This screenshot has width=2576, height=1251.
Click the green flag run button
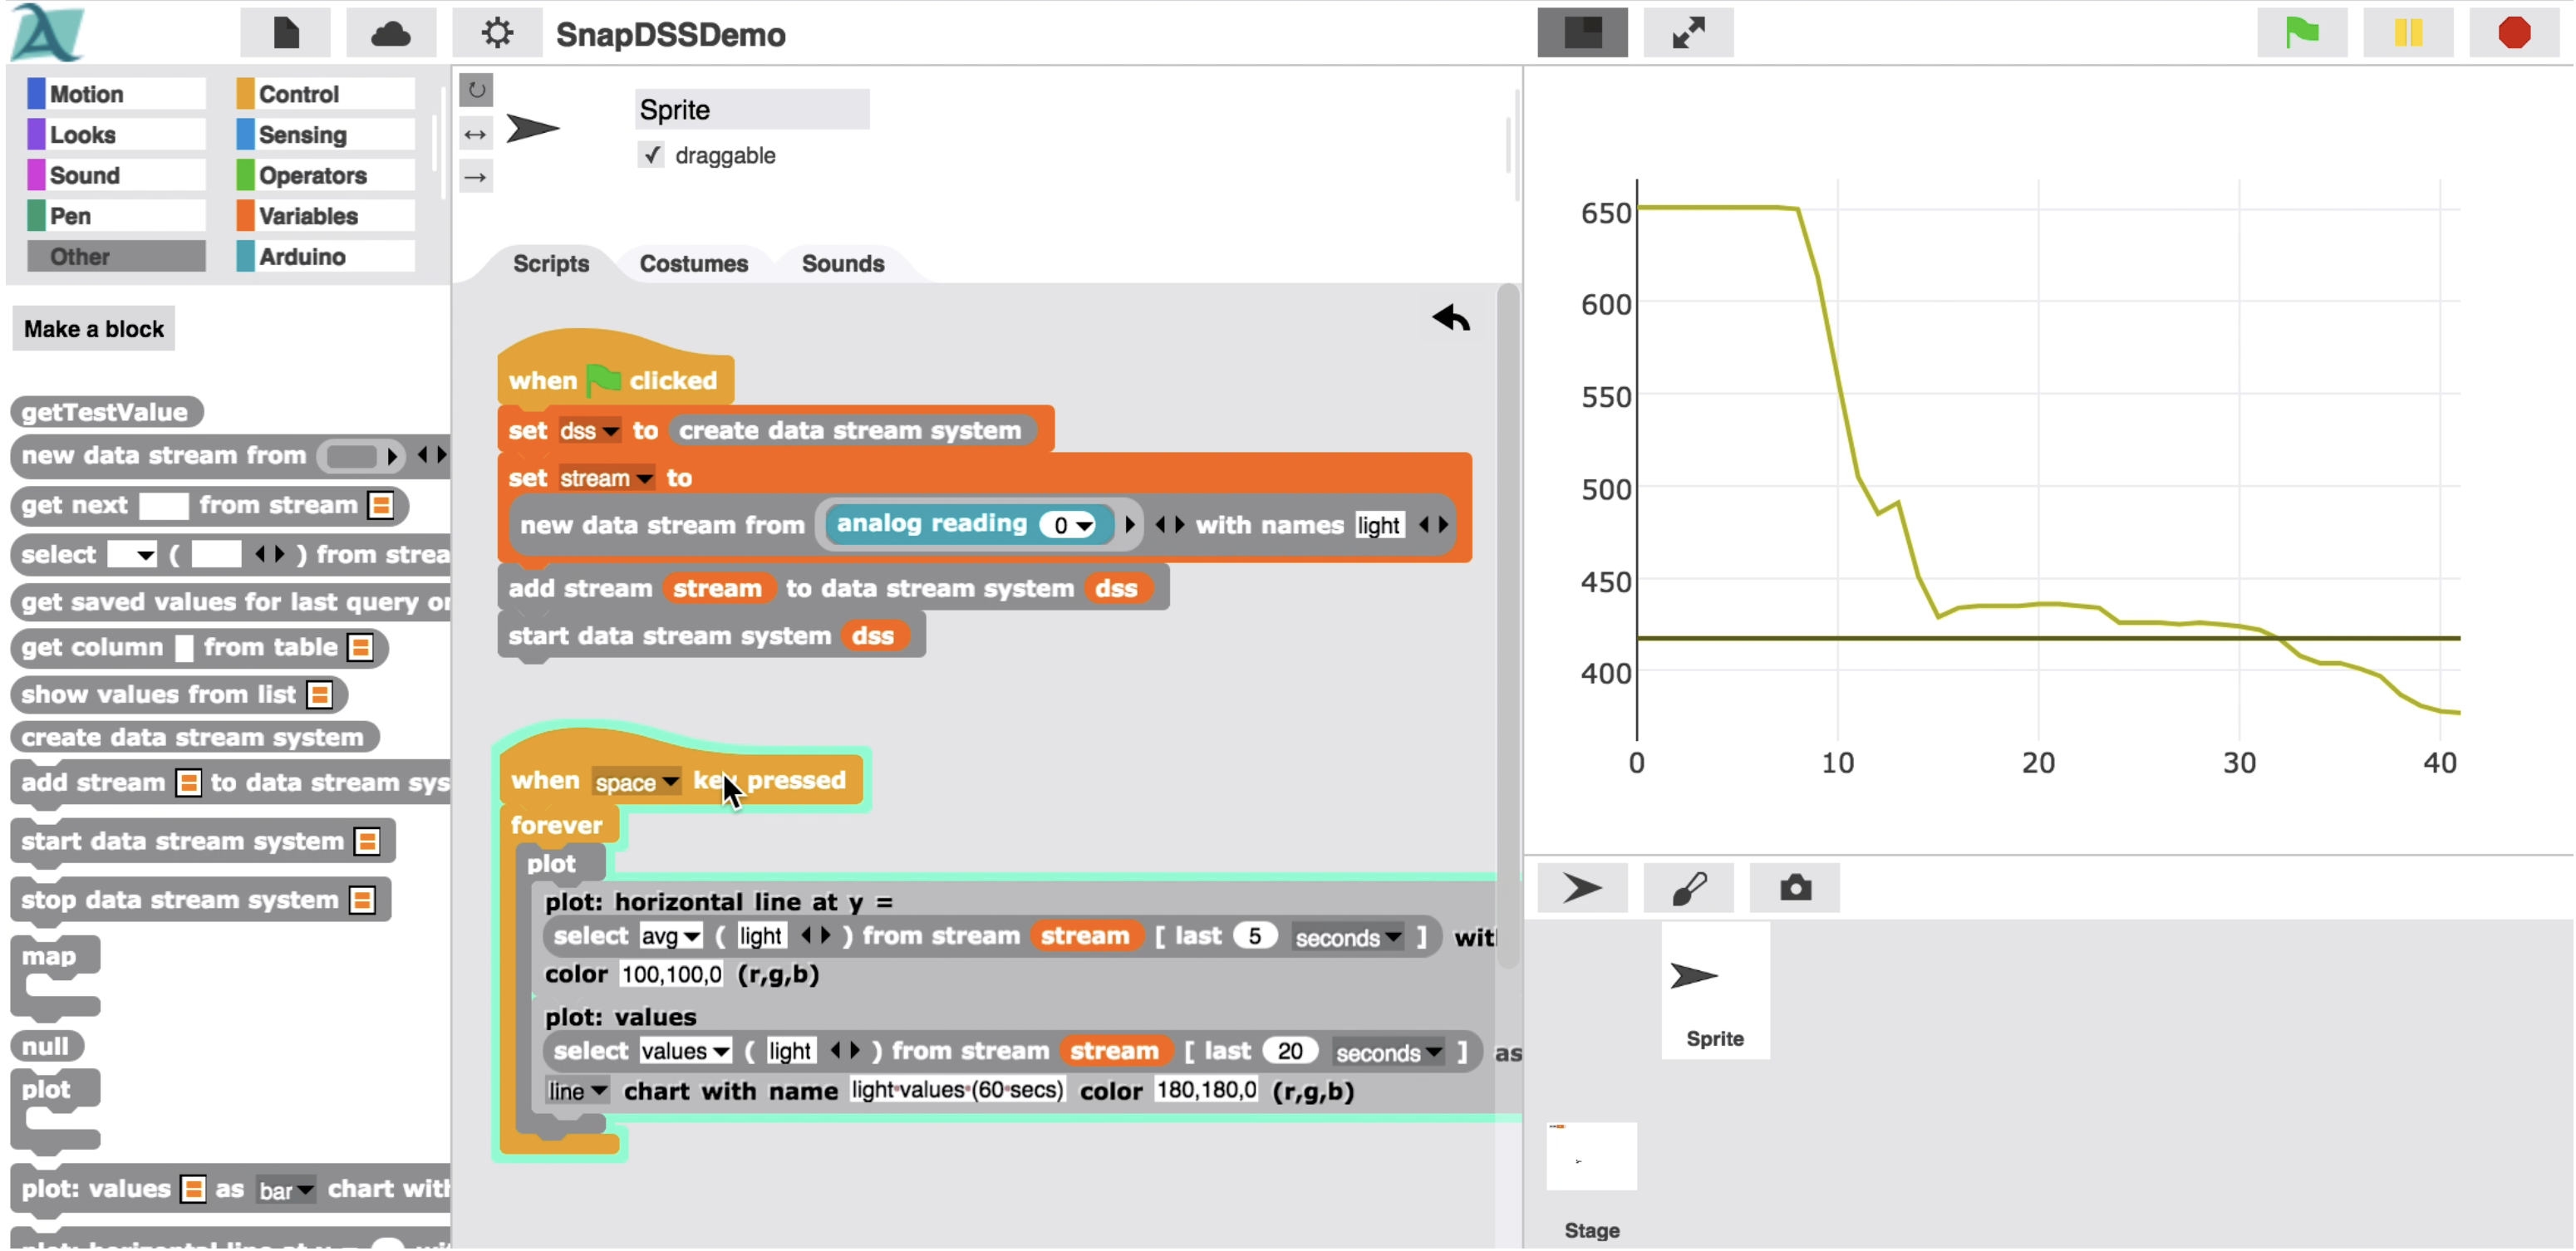pyautogui.click(x=2301, y=33)
